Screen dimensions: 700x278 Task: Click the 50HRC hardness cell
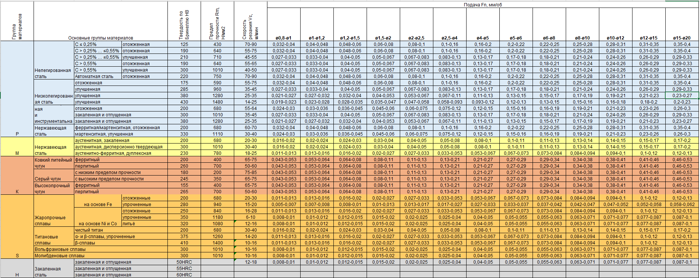[184, 262]
